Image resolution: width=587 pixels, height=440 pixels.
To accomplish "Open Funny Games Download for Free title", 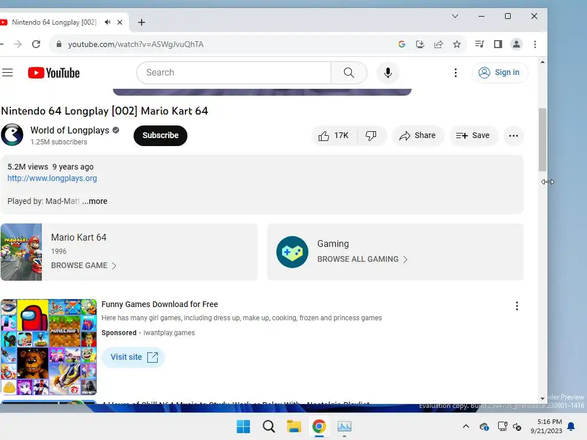I will pos(159,304).
